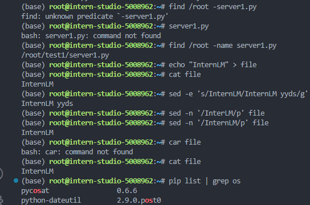Viewport: 310px width, 205px height.
Task: Click the sed -n '/InternLM/p' file command
Action: [218, 123]
